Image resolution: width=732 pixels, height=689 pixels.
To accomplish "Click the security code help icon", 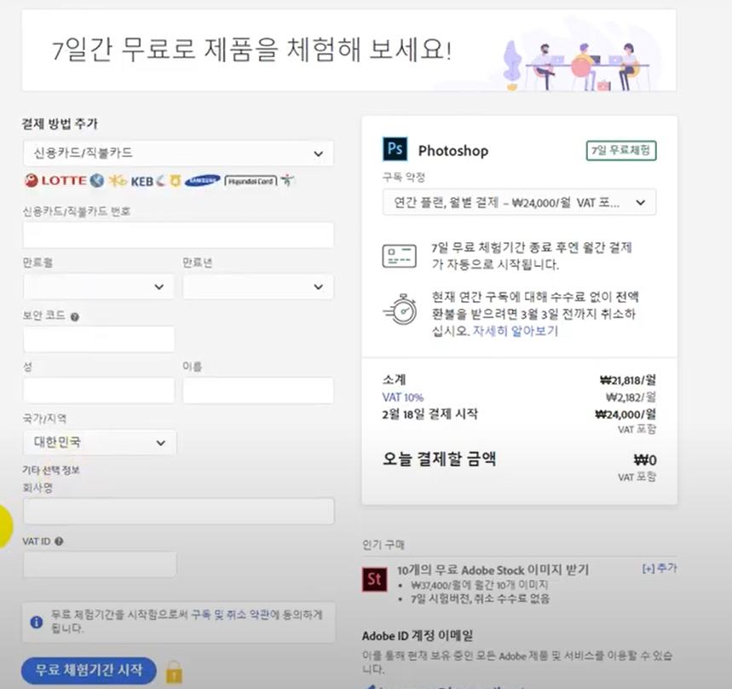I will coord(75,316).
